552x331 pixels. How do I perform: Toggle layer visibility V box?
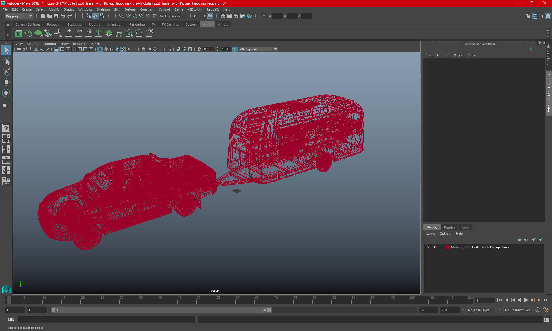point(428,247)
